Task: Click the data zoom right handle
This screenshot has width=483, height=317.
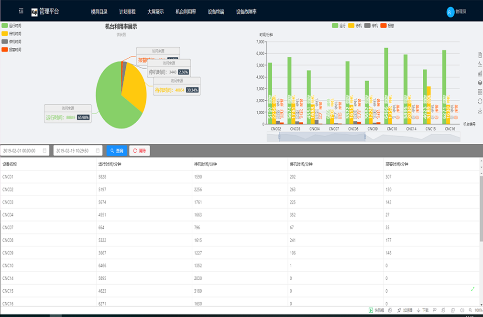Action: (365, 137)
